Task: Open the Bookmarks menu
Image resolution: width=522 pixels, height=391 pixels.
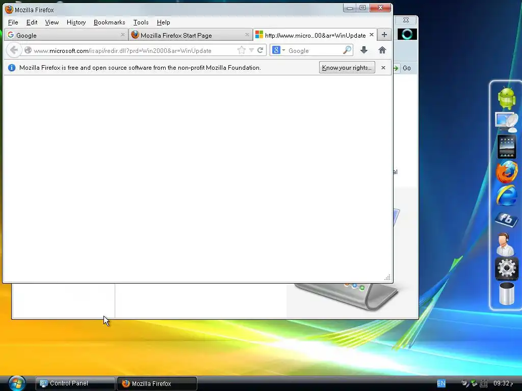Action: coord(109,22)
